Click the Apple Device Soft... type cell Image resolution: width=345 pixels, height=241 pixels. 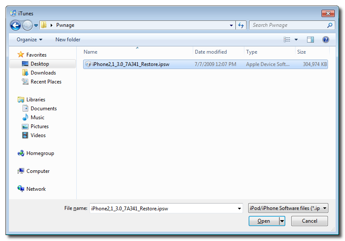click(x=267, y=64)
